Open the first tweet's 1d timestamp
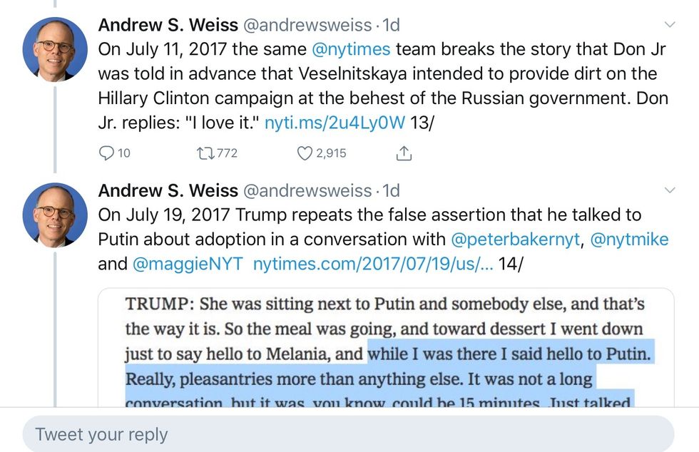The image size is (699, 452). [x=391, y=25]
